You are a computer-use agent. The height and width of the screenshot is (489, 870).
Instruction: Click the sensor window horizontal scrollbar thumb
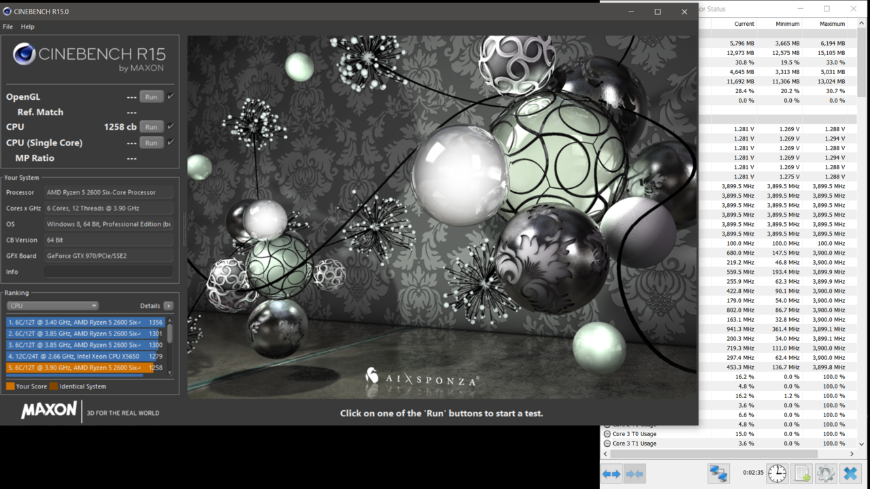tap(714, 454)
